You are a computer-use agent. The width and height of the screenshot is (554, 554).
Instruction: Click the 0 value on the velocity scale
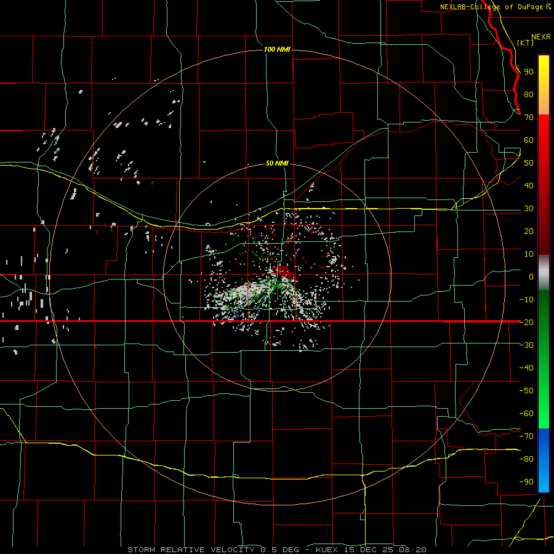click(531, 276)
